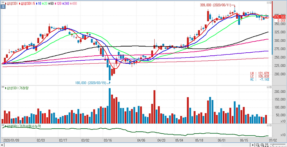Click the 350,000 price axis label
The height and width of the screenshot is (147, 287).
(280, 24)
